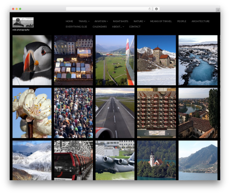Expand Travel submenu chevron
Viewport: 230px width, 194px height.
tap(89, 21)
